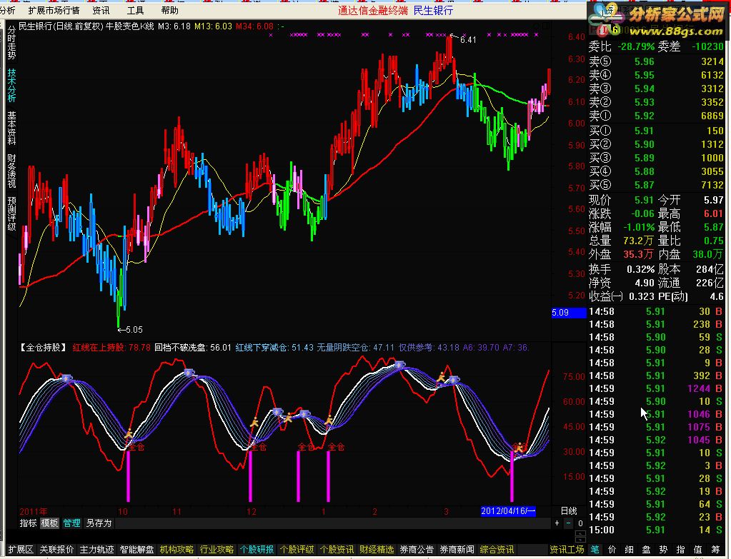Click the 卖⑤ 5.96 order book row
This screenshot has height=559, width=731.
click(657, 61)
